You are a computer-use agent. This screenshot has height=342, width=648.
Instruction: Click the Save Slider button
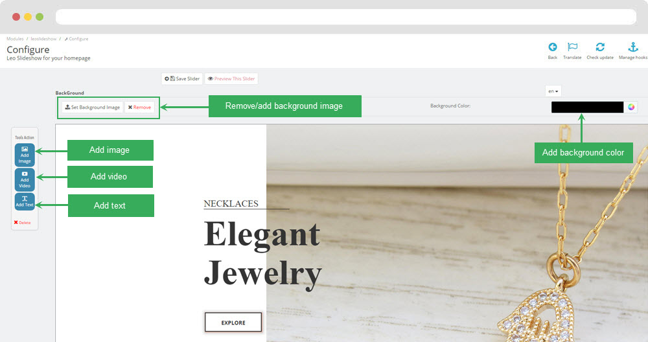[x=182, y=78]
